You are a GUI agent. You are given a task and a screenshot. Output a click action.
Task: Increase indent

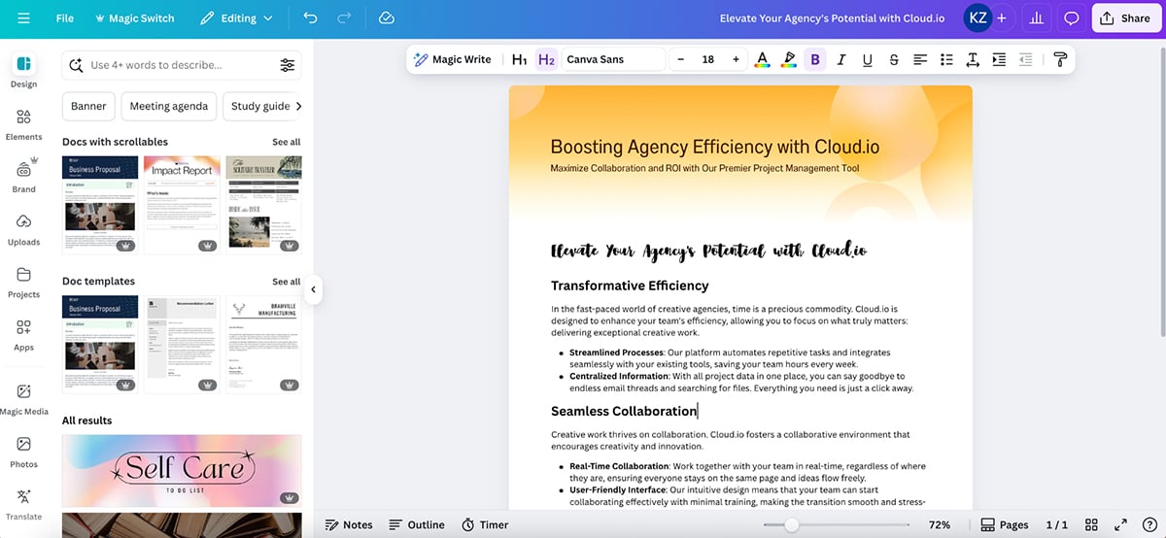999,59
